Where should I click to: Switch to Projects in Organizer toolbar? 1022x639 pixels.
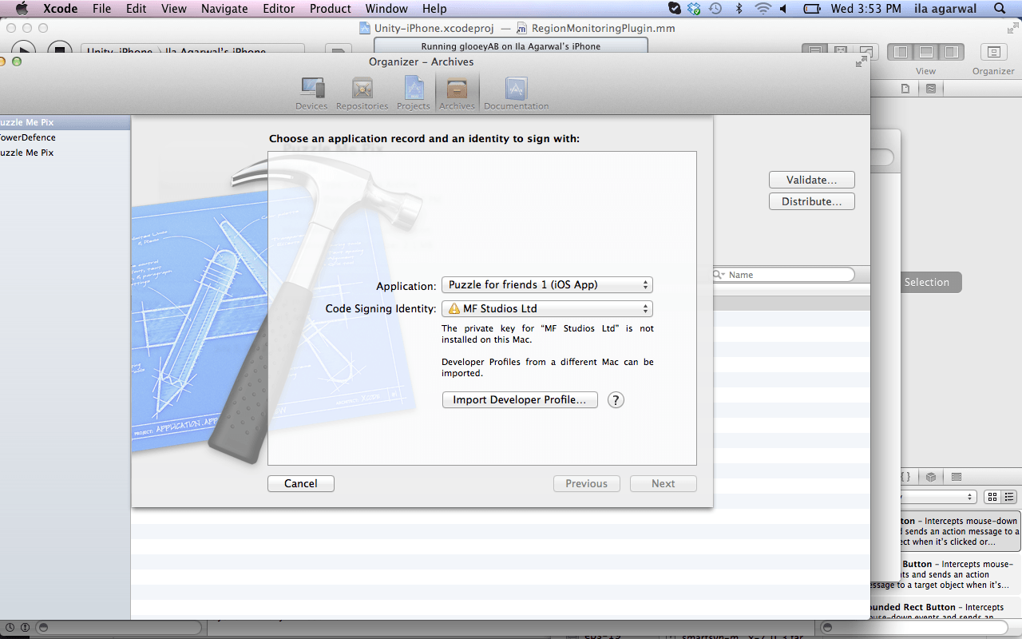pos(414,93)
